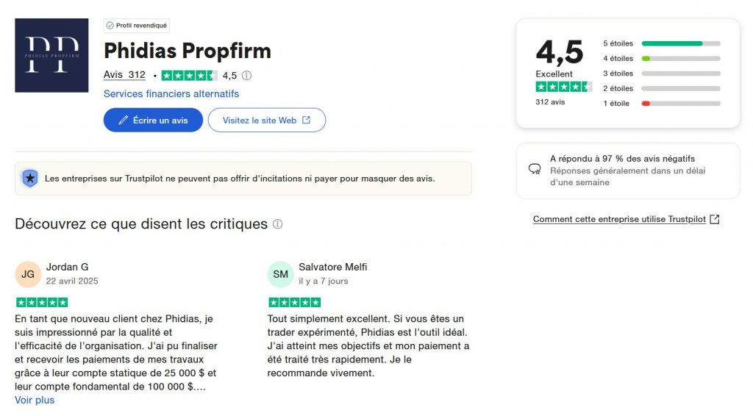Select the 1 étoile rating row
The height and width of the screenshot is (416, 753).
[661, 103]
